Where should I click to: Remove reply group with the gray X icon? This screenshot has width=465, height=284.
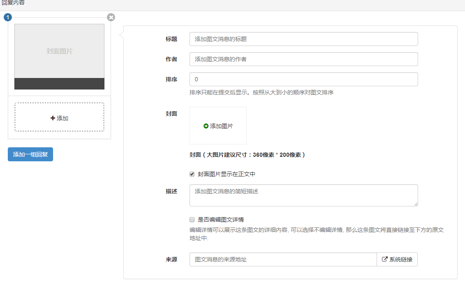111,17
